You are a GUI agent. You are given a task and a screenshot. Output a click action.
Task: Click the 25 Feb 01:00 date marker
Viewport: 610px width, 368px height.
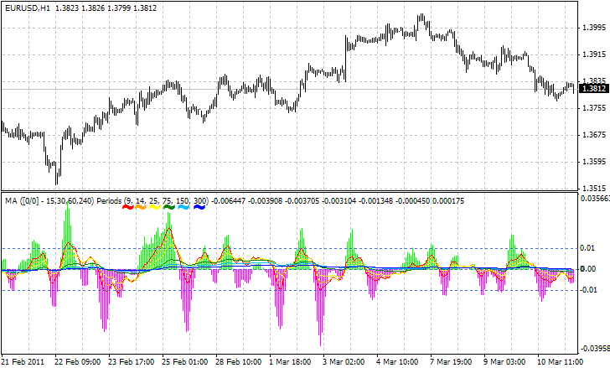pyautogui.click(x=187, y=361)
